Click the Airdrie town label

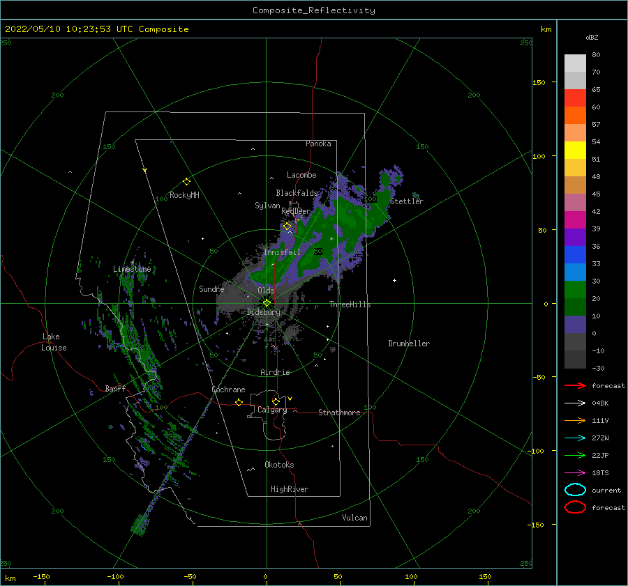275,372
